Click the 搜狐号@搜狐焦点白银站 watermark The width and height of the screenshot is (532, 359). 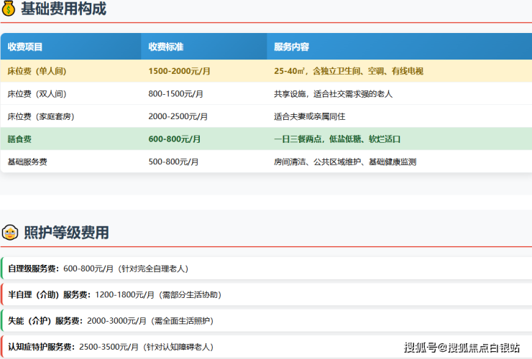462,348
